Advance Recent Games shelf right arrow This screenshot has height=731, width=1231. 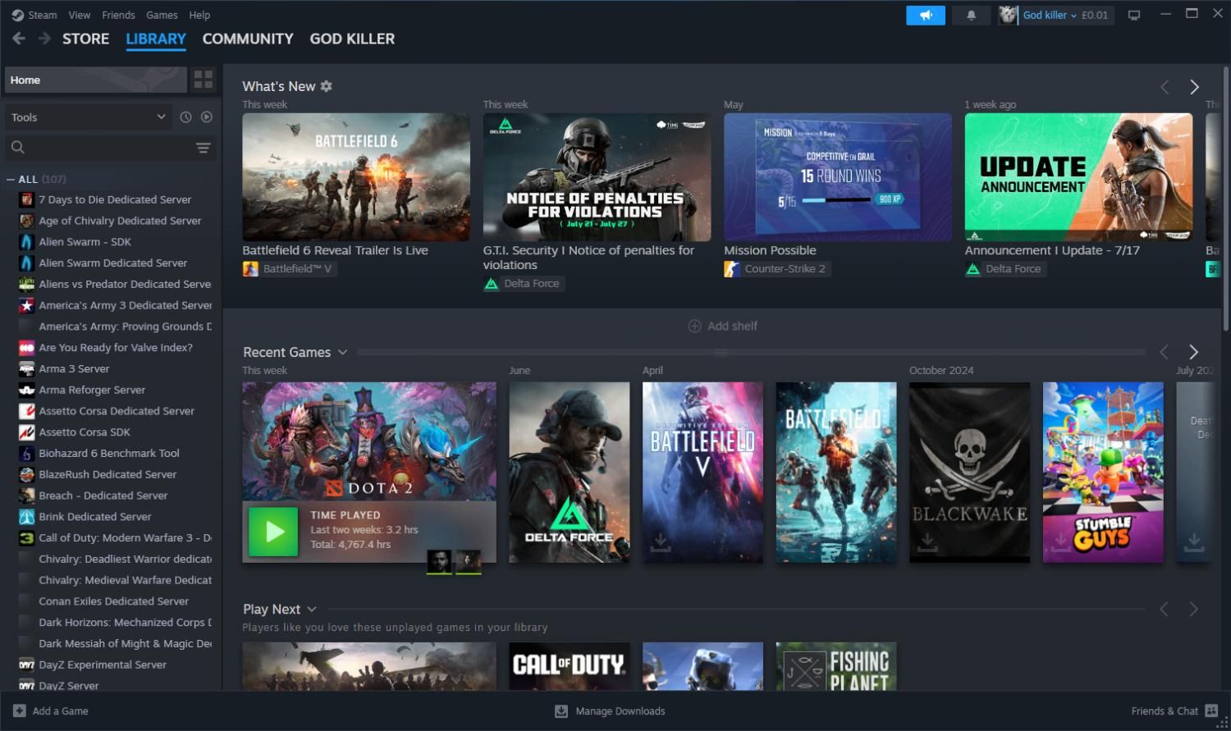pyautogui.click(x=1194, y=352)
